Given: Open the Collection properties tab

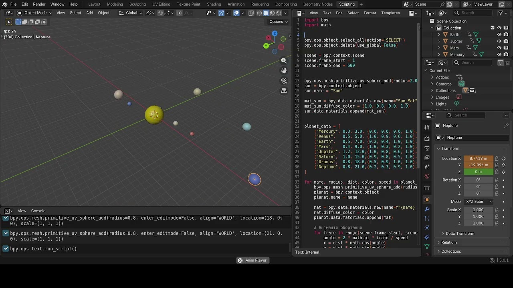Looking at the screenshot, I should click(427, 188).
